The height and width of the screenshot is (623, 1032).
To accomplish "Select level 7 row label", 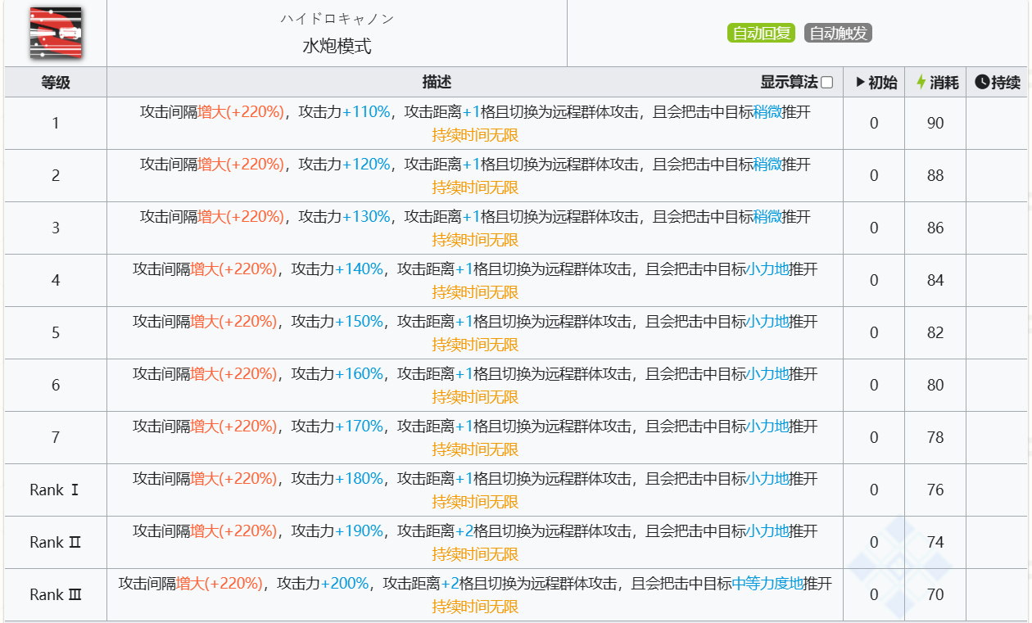I will tap(56, 438).
